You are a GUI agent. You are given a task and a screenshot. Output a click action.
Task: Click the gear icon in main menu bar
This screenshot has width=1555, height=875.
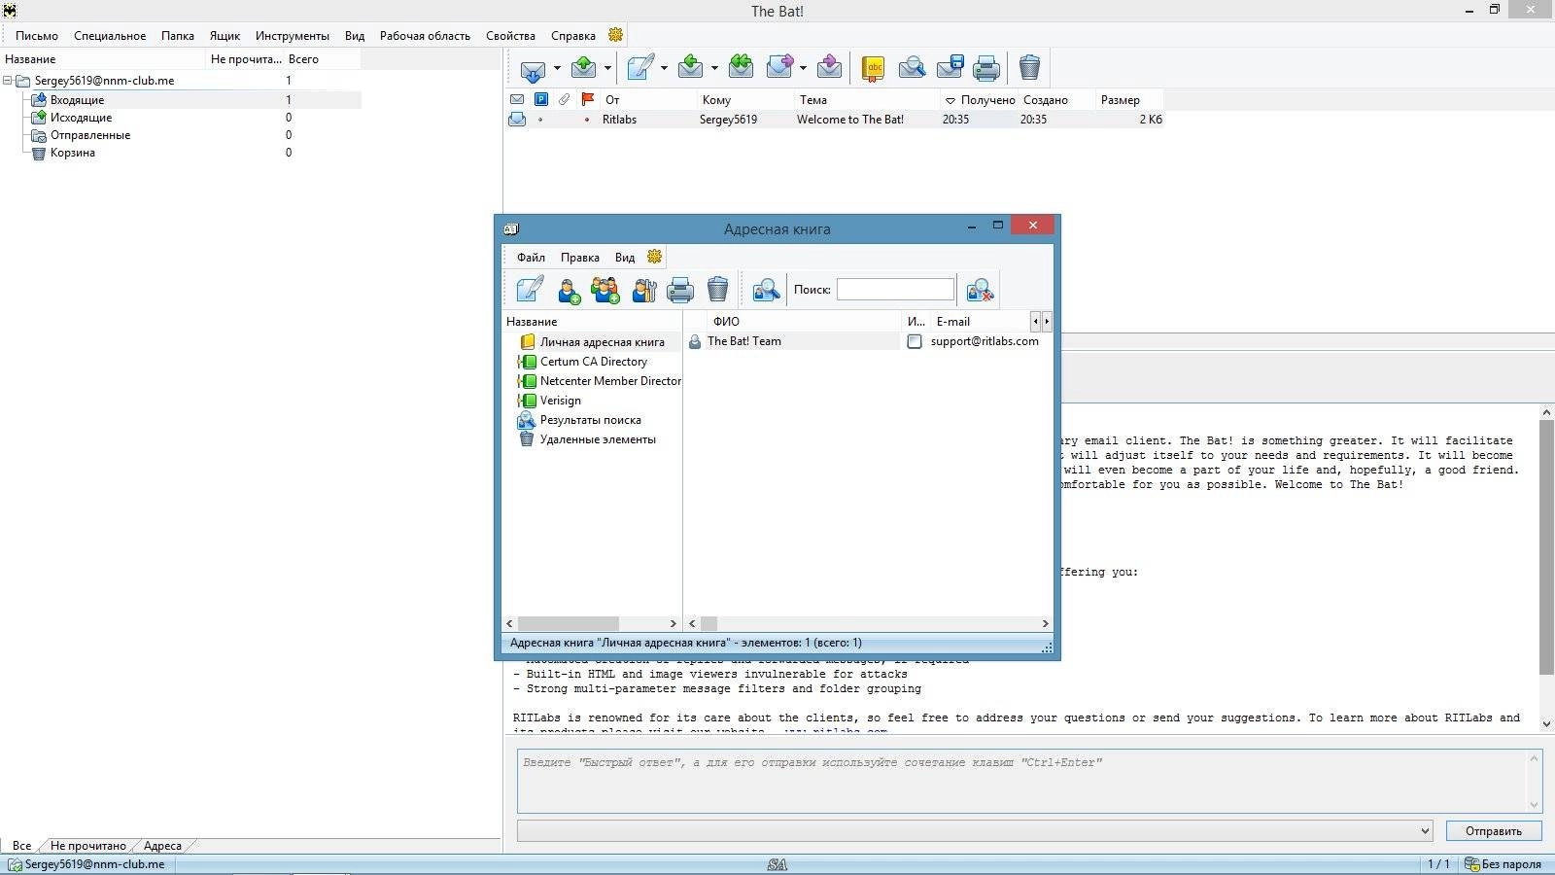coord(615,35)
